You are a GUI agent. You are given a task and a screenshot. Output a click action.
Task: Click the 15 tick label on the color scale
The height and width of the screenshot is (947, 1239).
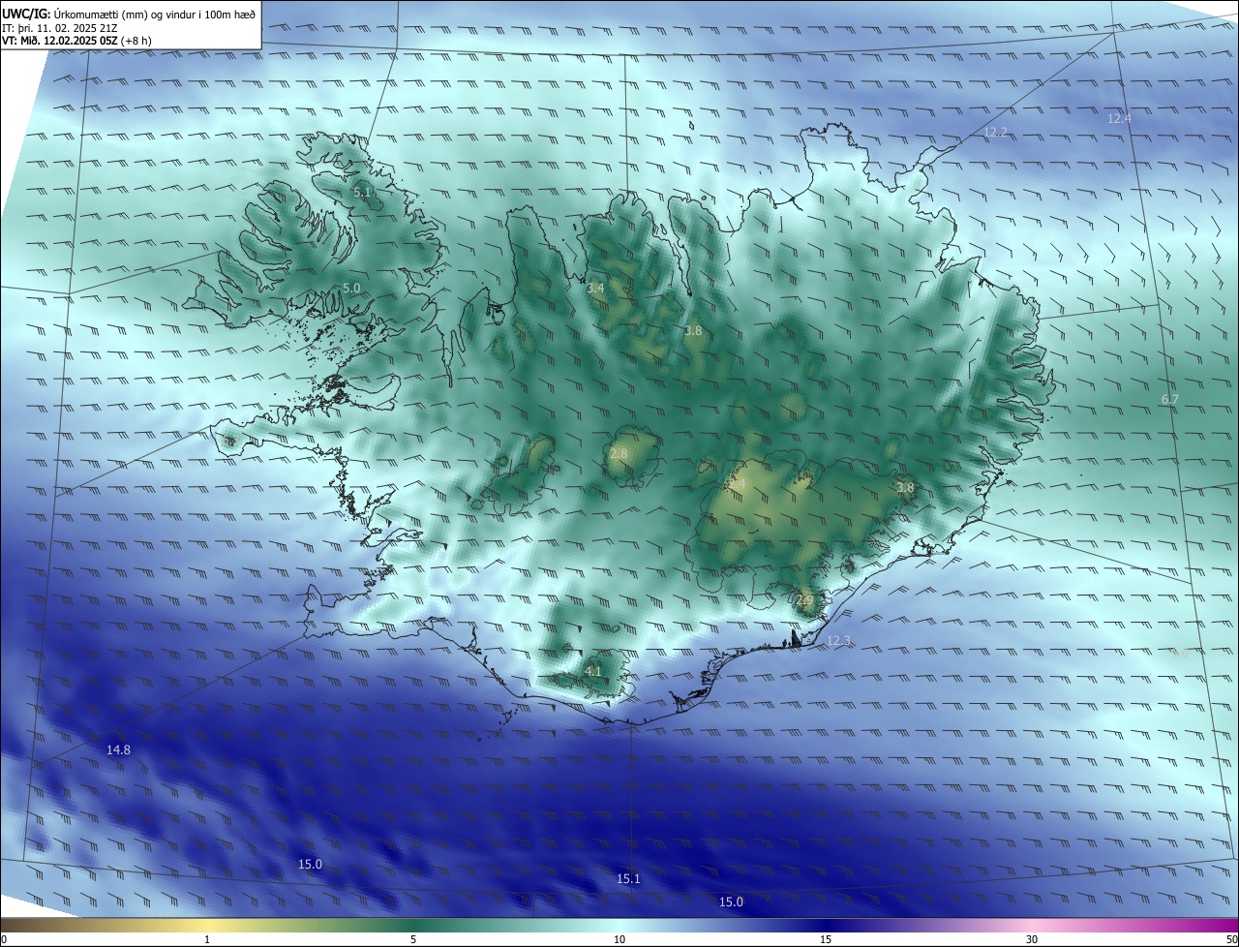pos(826,939)
